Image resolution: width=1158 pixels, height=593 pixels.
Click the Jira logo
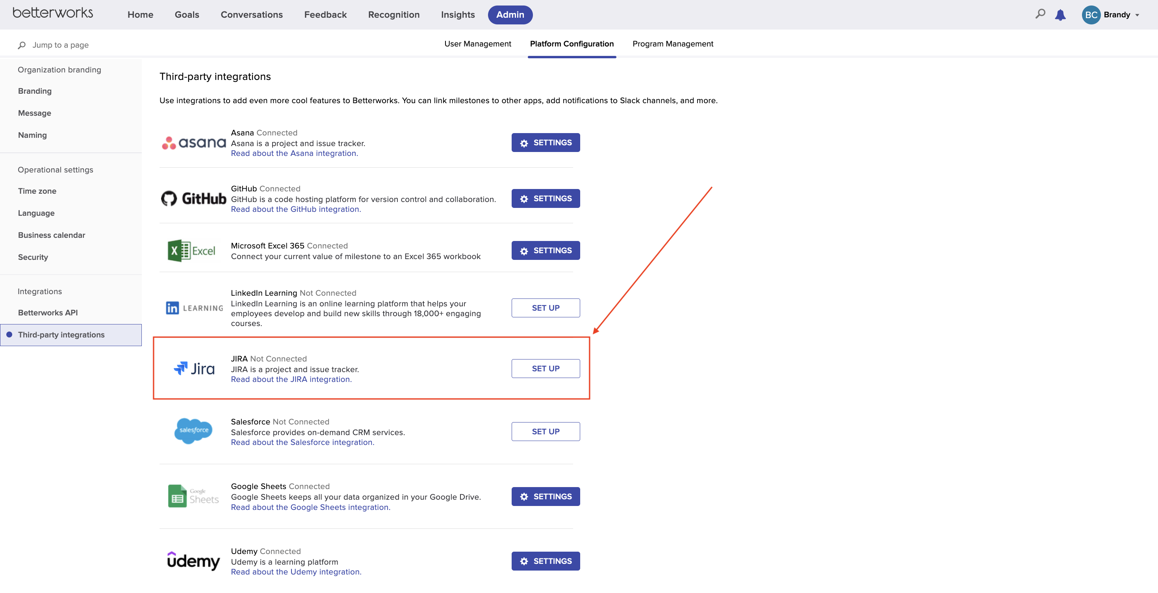[x=194, y=369]
